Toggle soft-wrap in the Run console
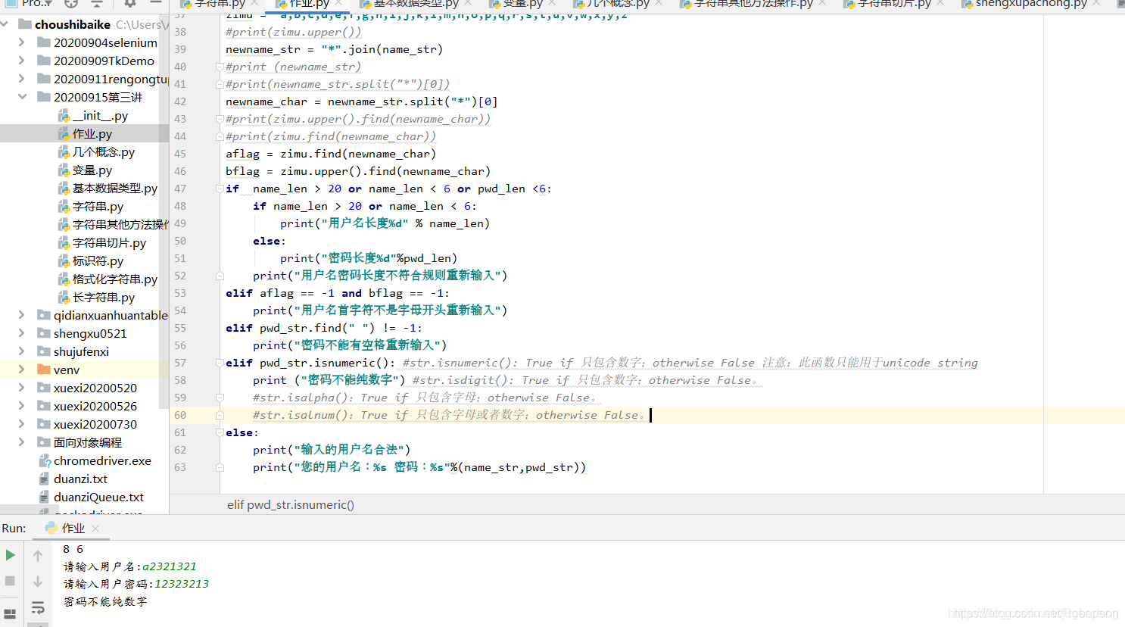 pos(38,607)
